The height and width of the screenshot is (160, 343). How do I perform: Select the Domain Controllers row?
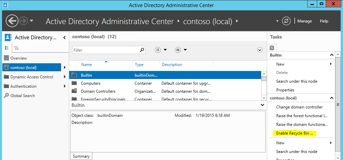click(x=165, y=91)
